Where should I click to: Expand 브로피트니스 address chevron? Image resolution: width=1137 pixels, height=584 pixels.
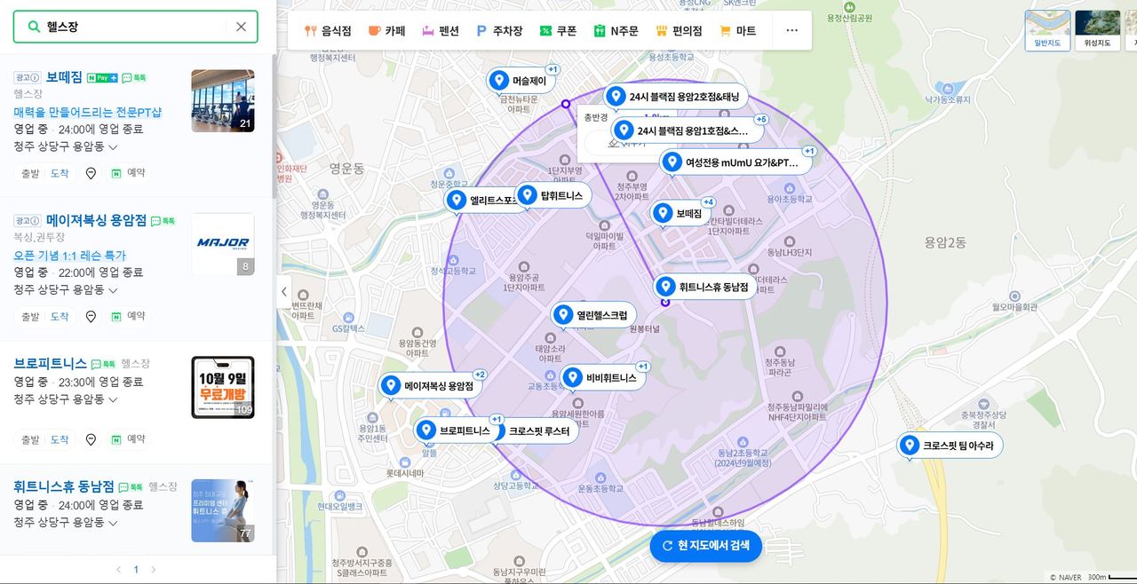coord(114,399)
